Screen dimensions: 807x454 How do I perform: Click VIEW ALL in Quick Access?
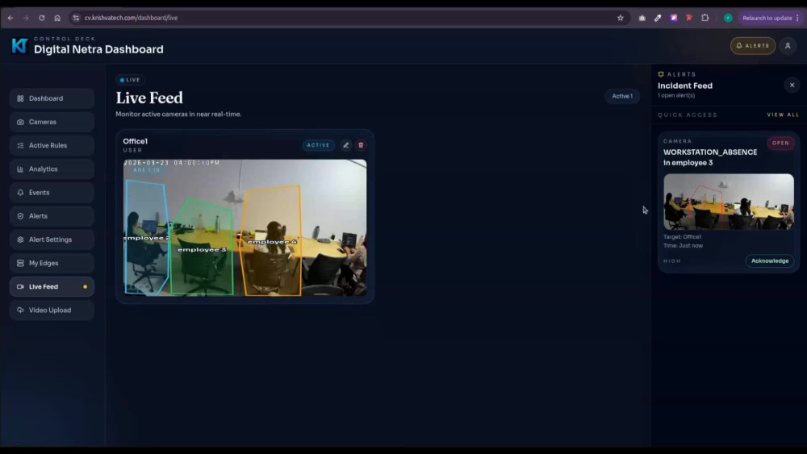point(783,115)
